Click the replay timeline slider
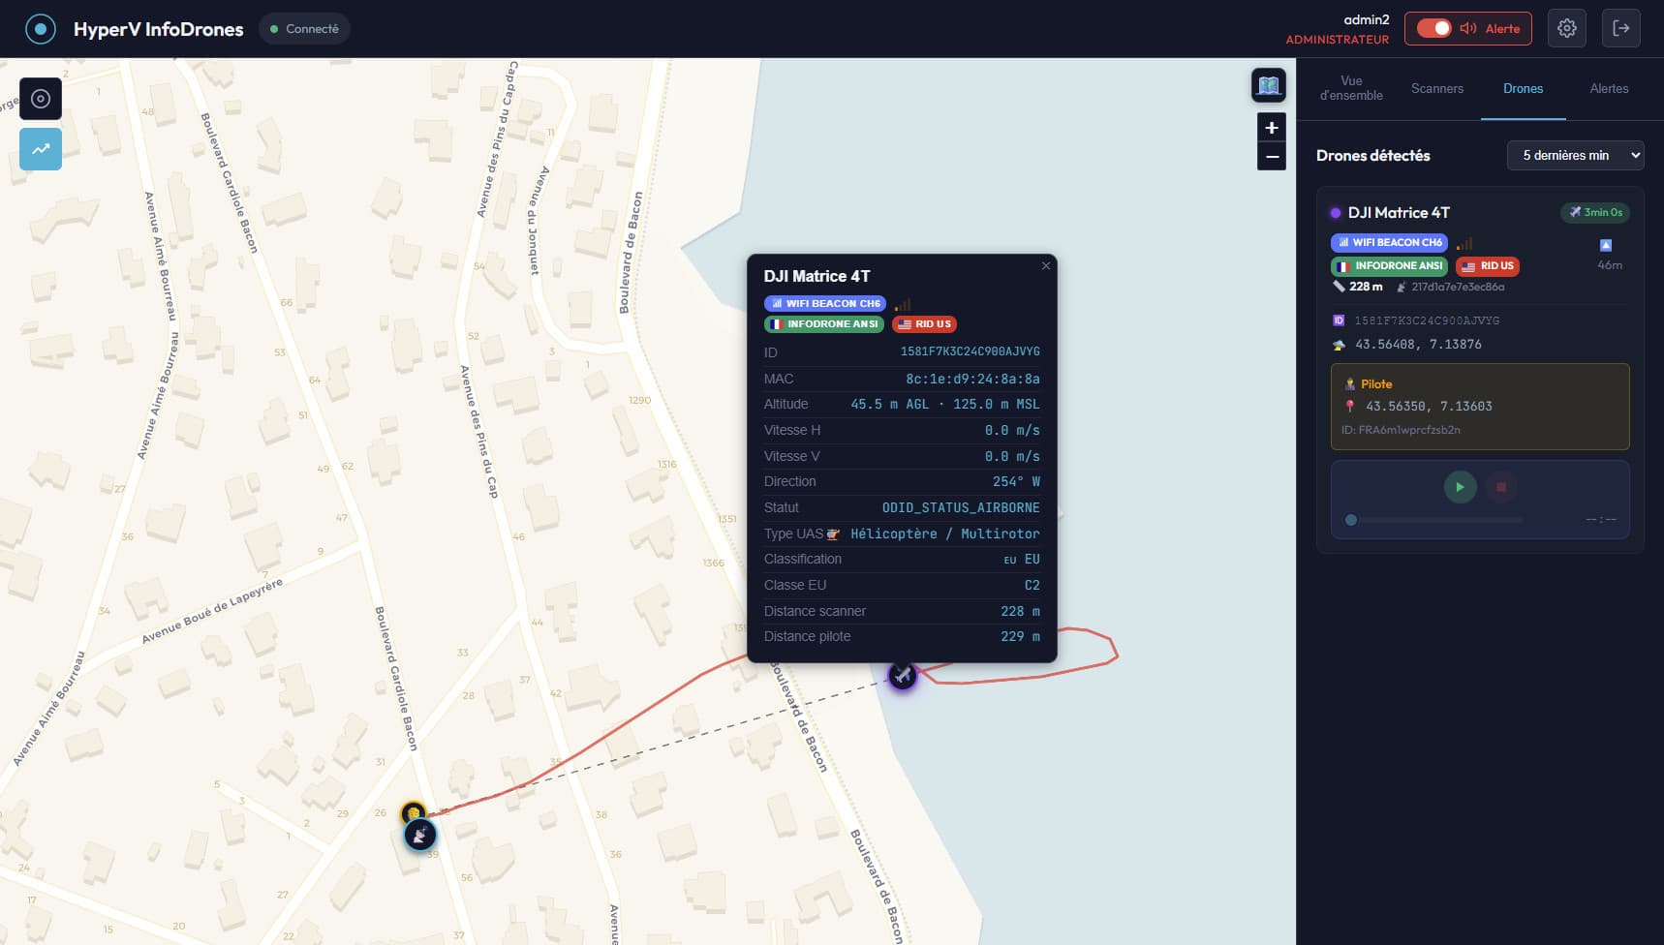Image resolution: width=1664 pixels, height=945 pixels. coord(1435,520)
